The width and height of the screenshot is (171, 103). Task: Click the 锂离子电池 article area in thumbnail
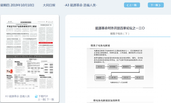[34, 66]
